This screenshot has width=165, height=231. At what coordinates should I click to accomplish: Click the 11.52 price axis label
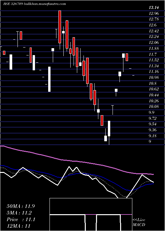point(154,60)
